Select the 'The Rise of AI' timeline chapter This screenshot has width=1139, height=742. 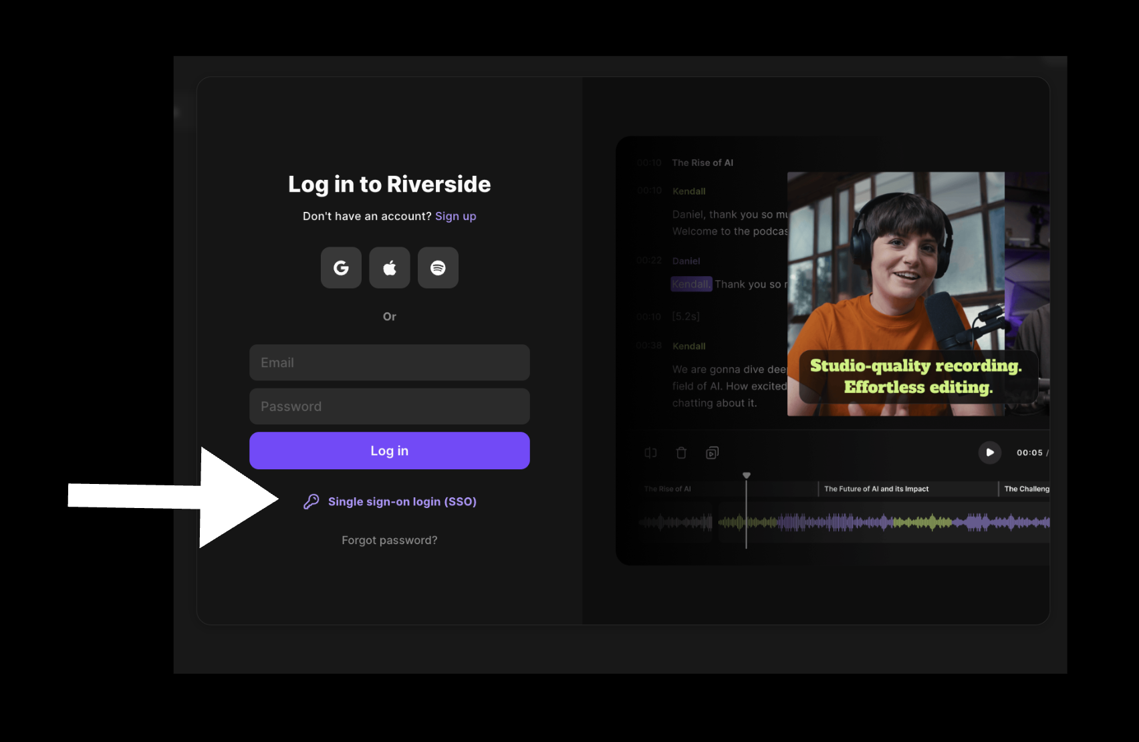click(668, 489)
